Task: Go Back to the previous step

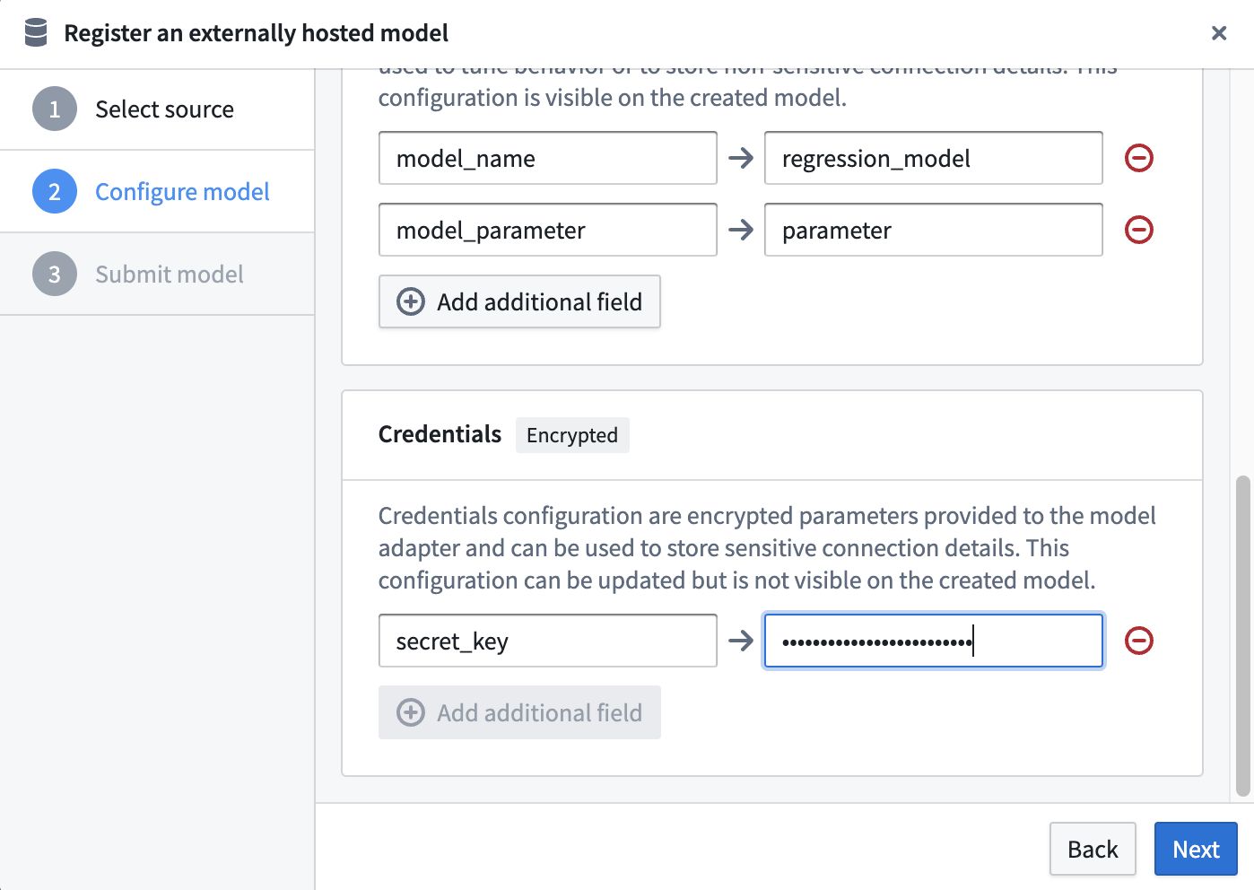Action: pyautogui.click(x=1093, y=849)
